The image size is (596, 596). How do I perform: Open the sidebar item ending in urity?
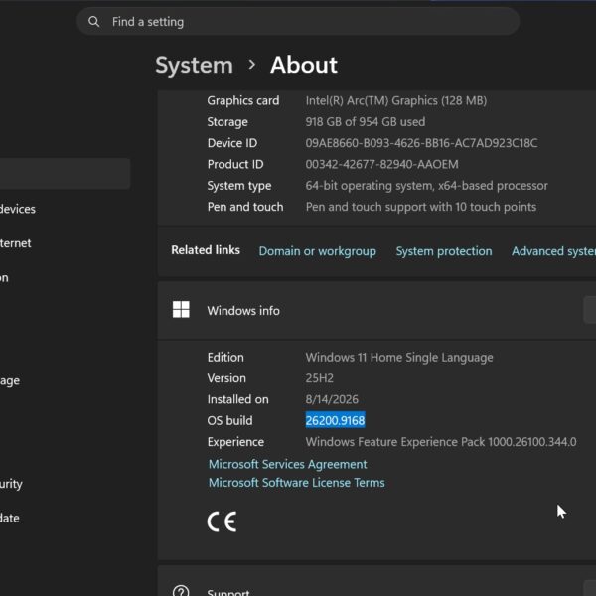pos(11,484)
